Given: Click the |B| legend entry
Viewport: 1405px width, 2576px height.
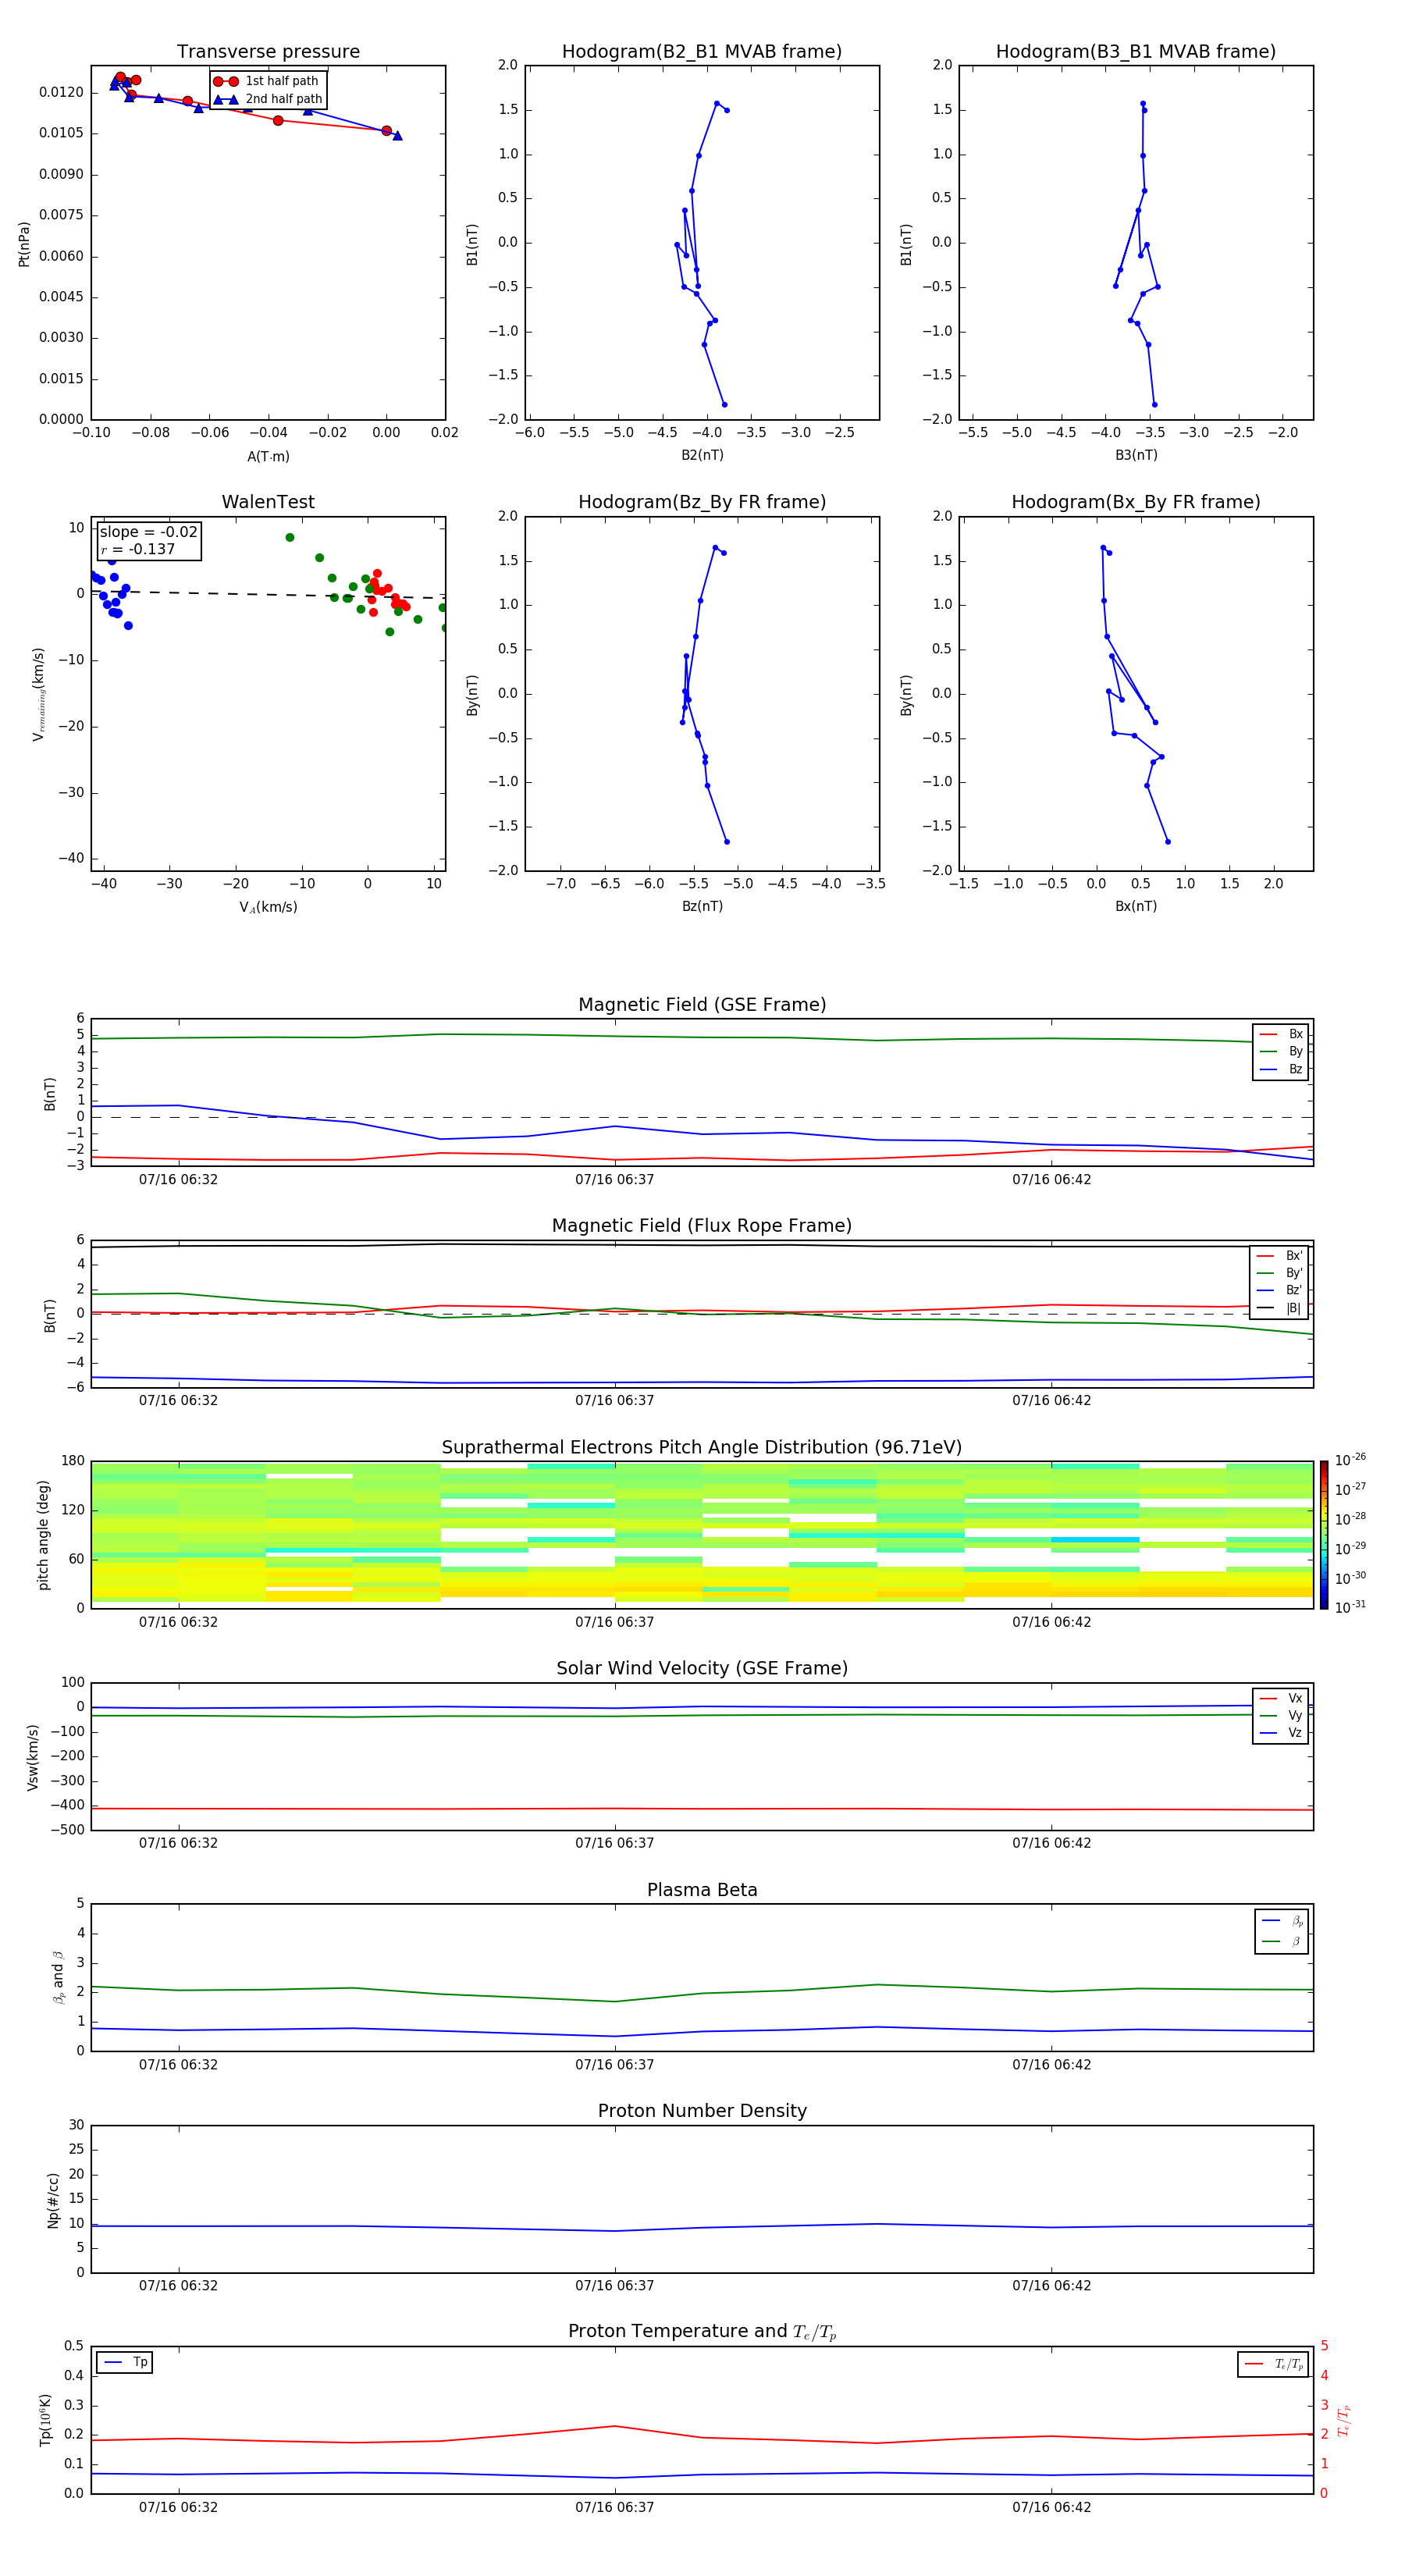Looking at the screenshot, I should (1280, 1308).
